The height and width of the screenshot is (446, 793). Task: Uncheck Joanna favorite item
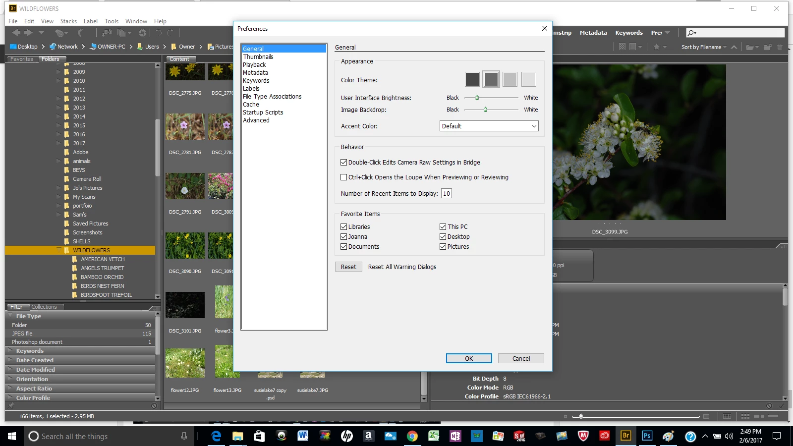coord(343,236)
